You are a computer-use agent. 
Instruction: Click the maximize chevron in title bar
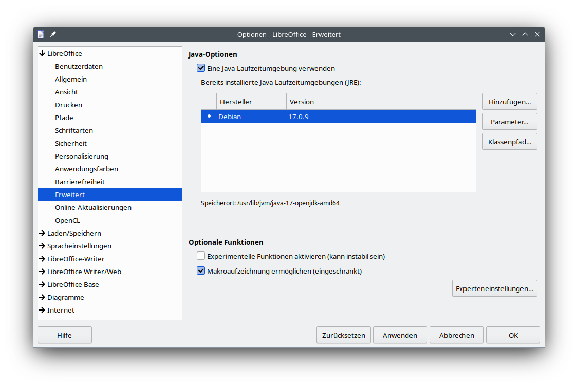(x=525, y=34)
